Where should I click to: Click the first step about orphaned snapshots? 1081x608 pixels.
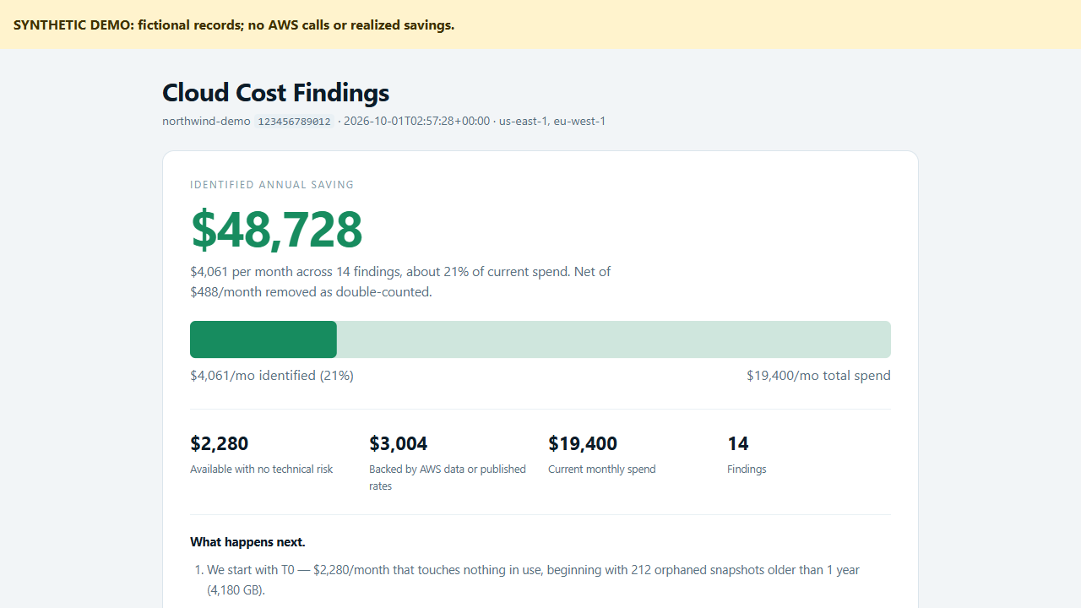coord(534,580)
